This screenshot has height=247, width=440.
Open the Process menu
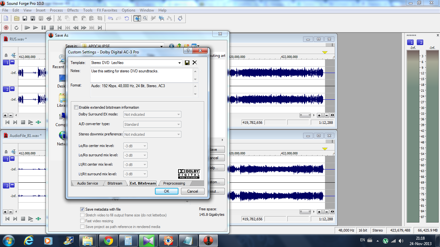[x=56, y=10]
